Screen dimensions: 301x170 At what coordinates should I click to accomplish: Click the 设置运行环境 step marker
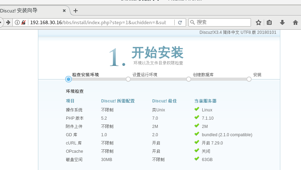point(128,79)
